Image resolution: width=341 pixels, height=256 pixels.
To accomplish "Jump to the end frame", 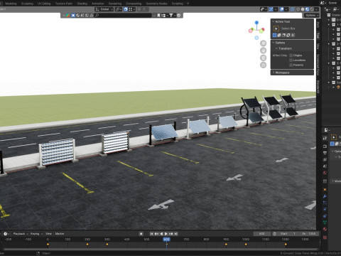I will click(x=176, y=234).
